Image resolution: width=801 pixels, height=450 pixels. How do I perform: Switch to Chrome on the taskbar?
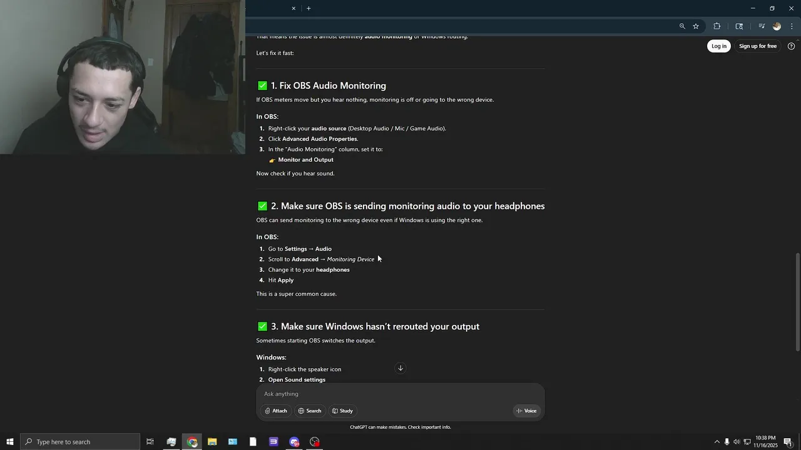tap(192, 442)
